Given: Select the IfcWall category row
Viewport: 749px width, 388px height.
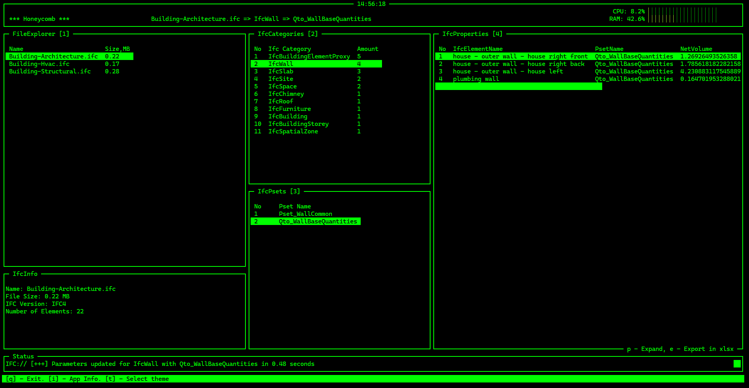Looking at the screenshot, I should 316,64.
